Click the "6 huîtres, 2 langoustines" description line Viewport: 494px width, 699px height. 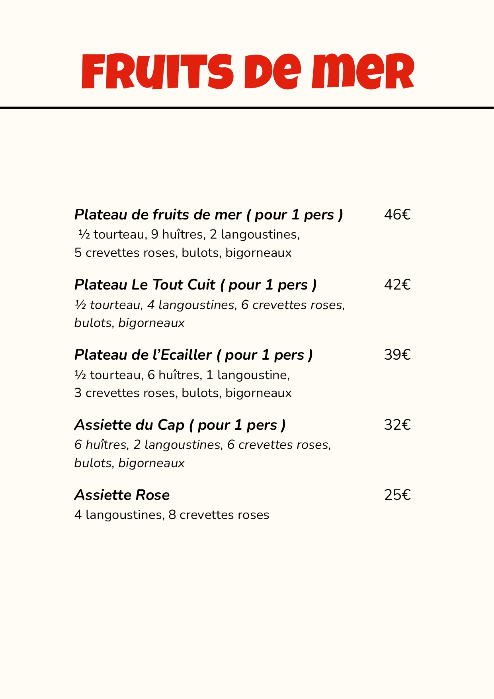pyautogui.click(x=203, y=444)
